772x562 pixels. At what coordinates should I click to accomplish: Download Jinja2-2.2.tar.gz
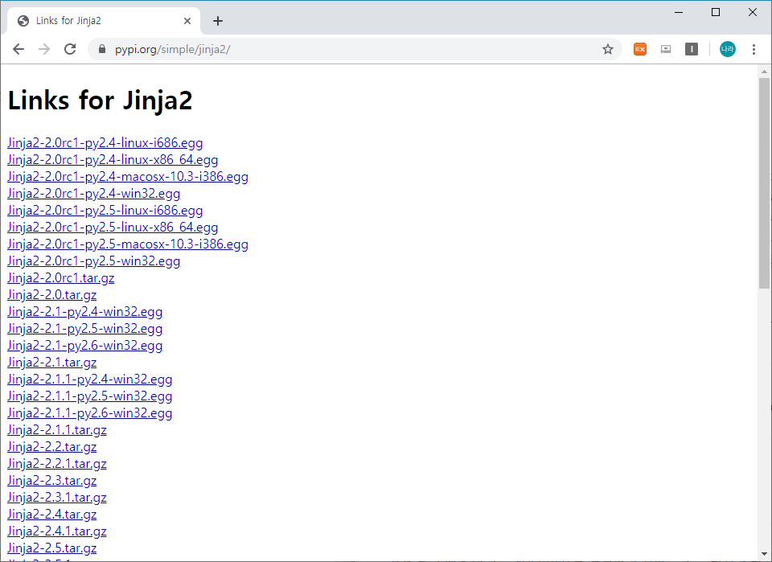pyautogui.click(x=51, y=447)
